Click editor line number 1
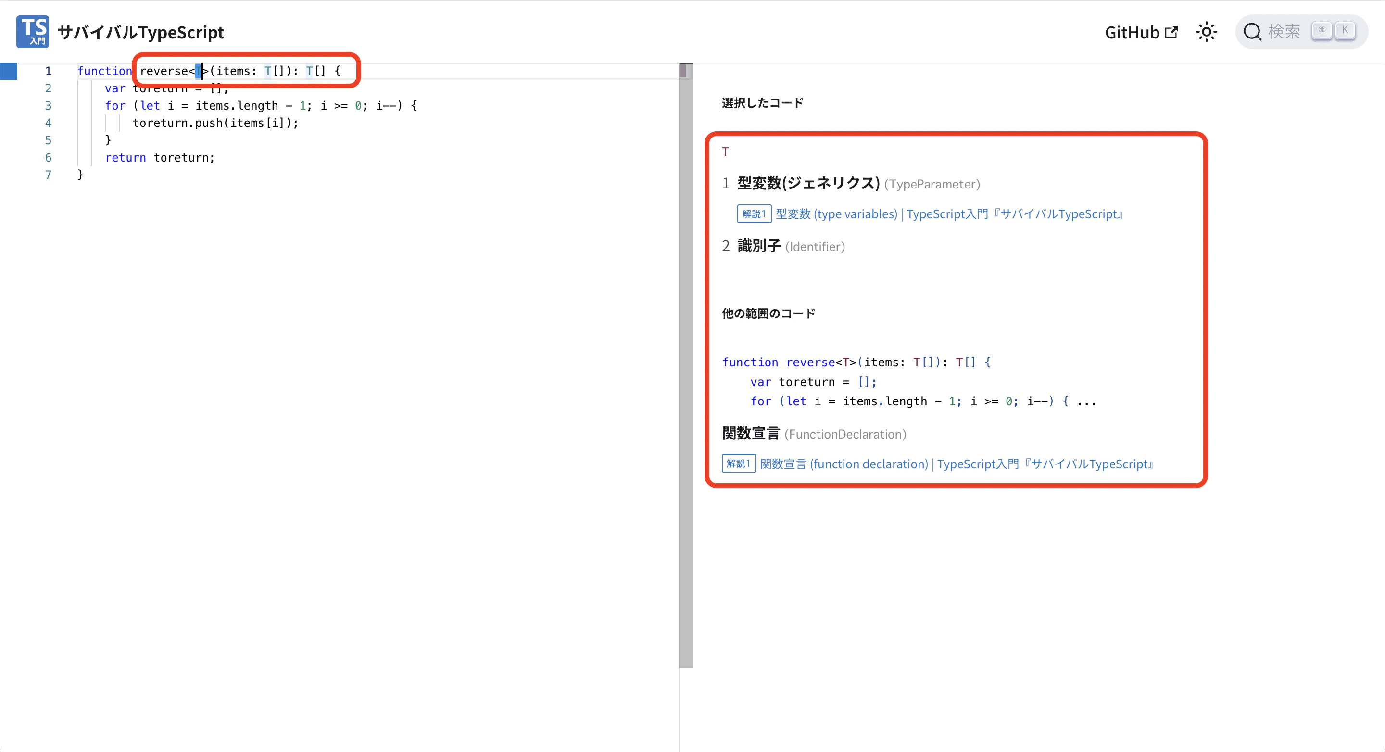The height and width of the screenshot is (752, 1385). click(x=49, y=71)
